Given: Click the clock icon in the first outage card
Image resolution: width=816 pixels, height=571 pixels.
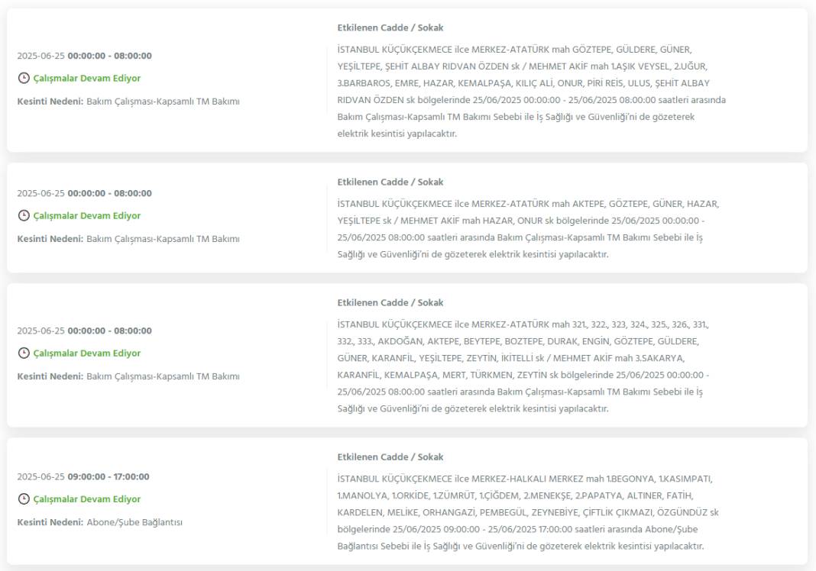Looking at the screenshot, I should click(24, 78).
